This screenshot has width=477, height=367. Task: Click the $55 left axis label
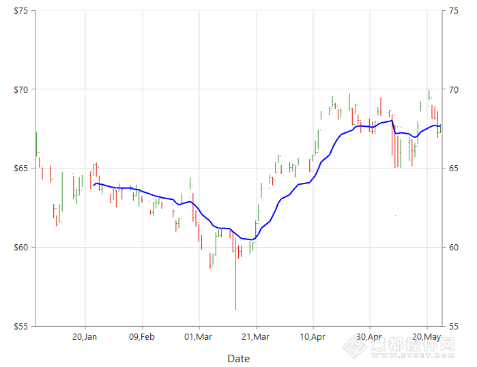[20, 326]
